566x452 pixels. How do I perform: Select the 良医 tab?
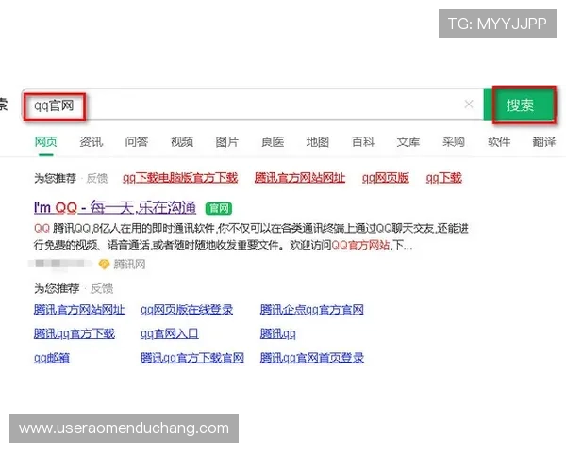(x=273, y=142)
